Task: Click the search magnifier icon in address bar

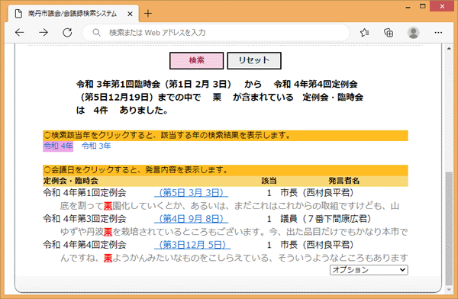Action: click(x=96, y=32)
